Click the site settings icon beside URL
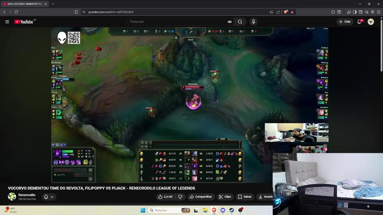This screenshot has width=383, height=215. tap(84, 12)
